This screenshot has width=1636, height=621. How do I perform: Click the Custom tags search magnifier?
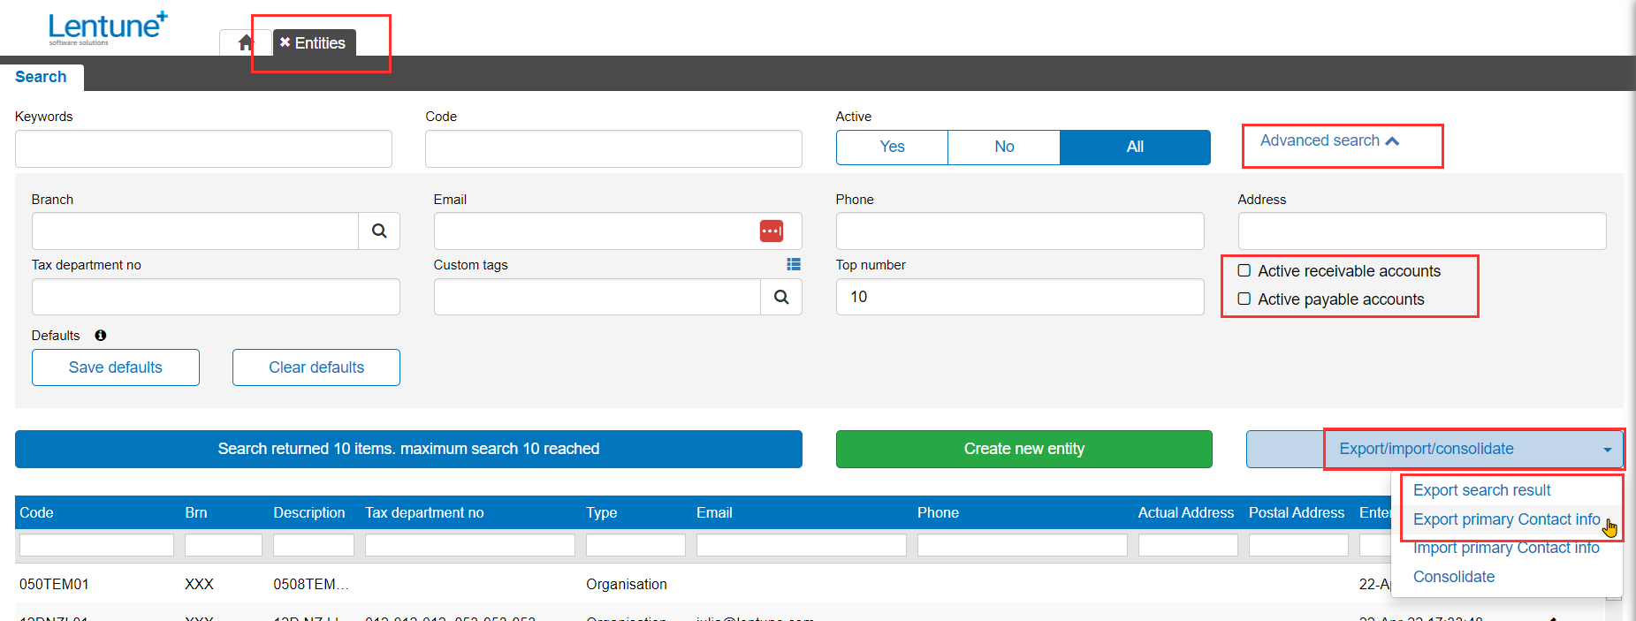(x=781, y=297)
